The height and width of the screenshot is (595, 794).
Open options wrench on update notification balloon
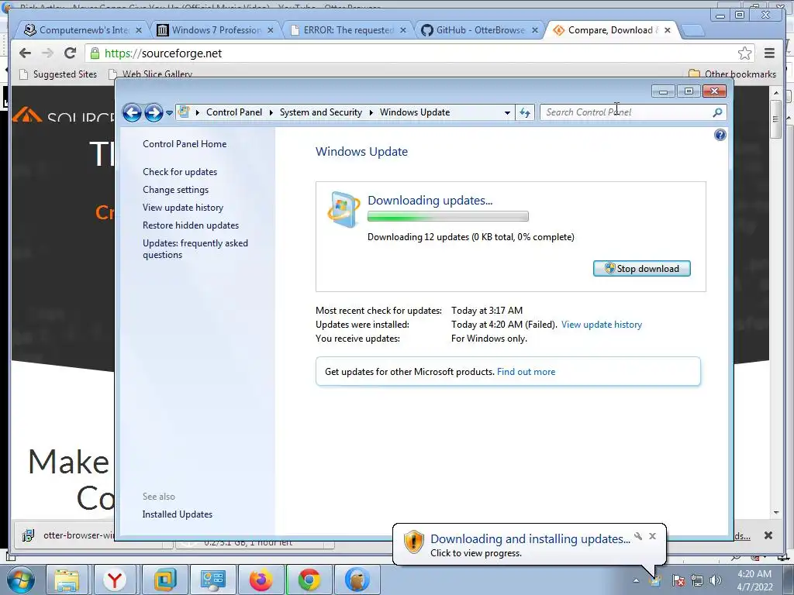[x=638, y=536]
